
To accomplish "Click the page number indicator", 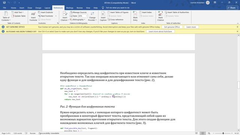I will tap(6, 133).
